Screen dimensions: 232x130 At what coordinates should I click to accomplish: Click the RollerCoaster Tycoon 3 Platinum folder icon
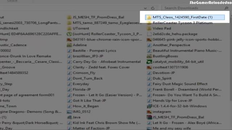149,23
